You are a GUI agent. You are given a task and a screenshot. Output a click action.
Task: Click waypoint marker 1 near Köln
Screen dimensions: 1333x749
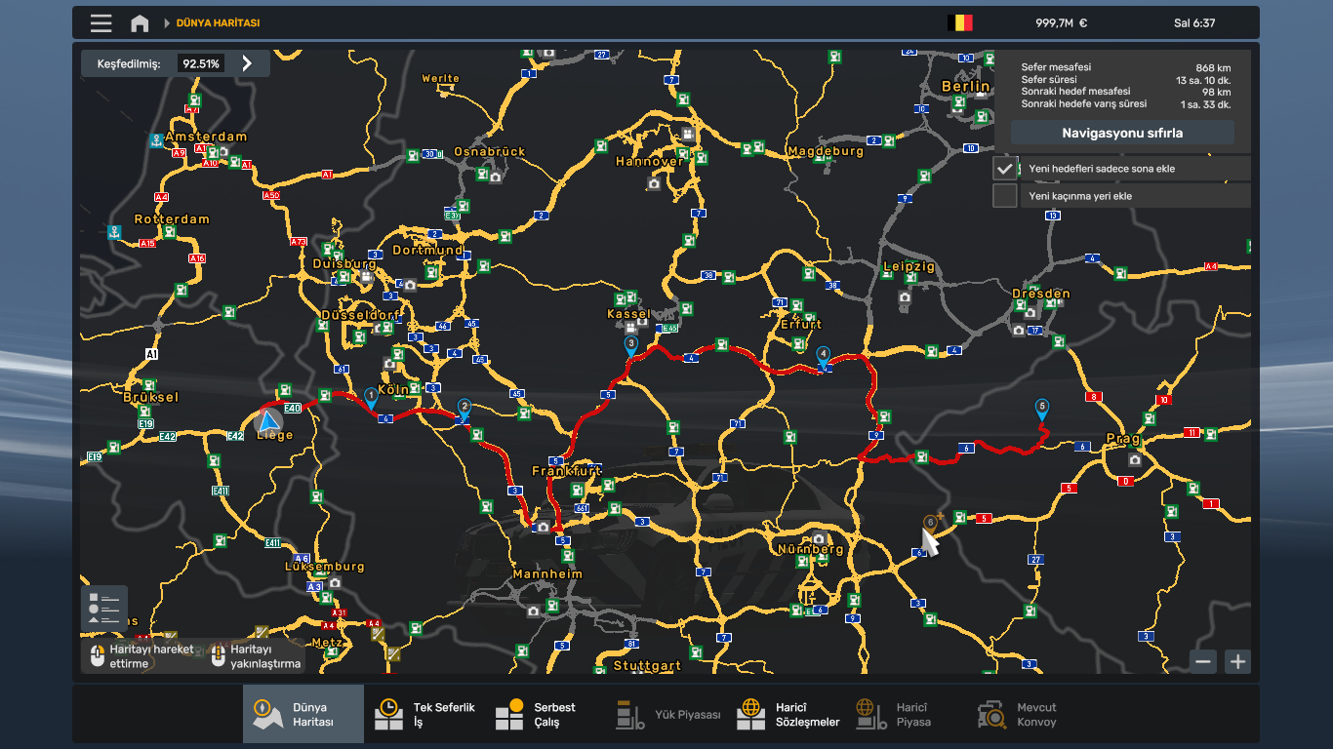[x=371, y=397]
